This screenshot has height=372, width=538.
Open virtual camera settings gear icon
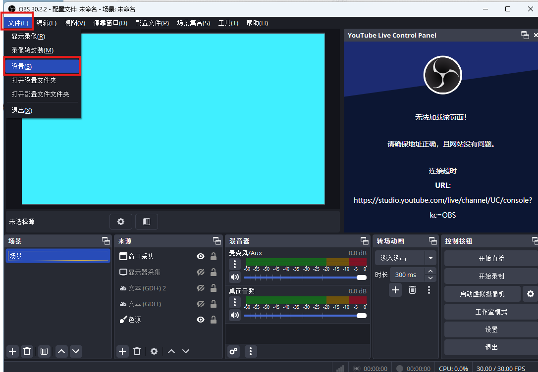pyautogui.click(x=531, y=294)
